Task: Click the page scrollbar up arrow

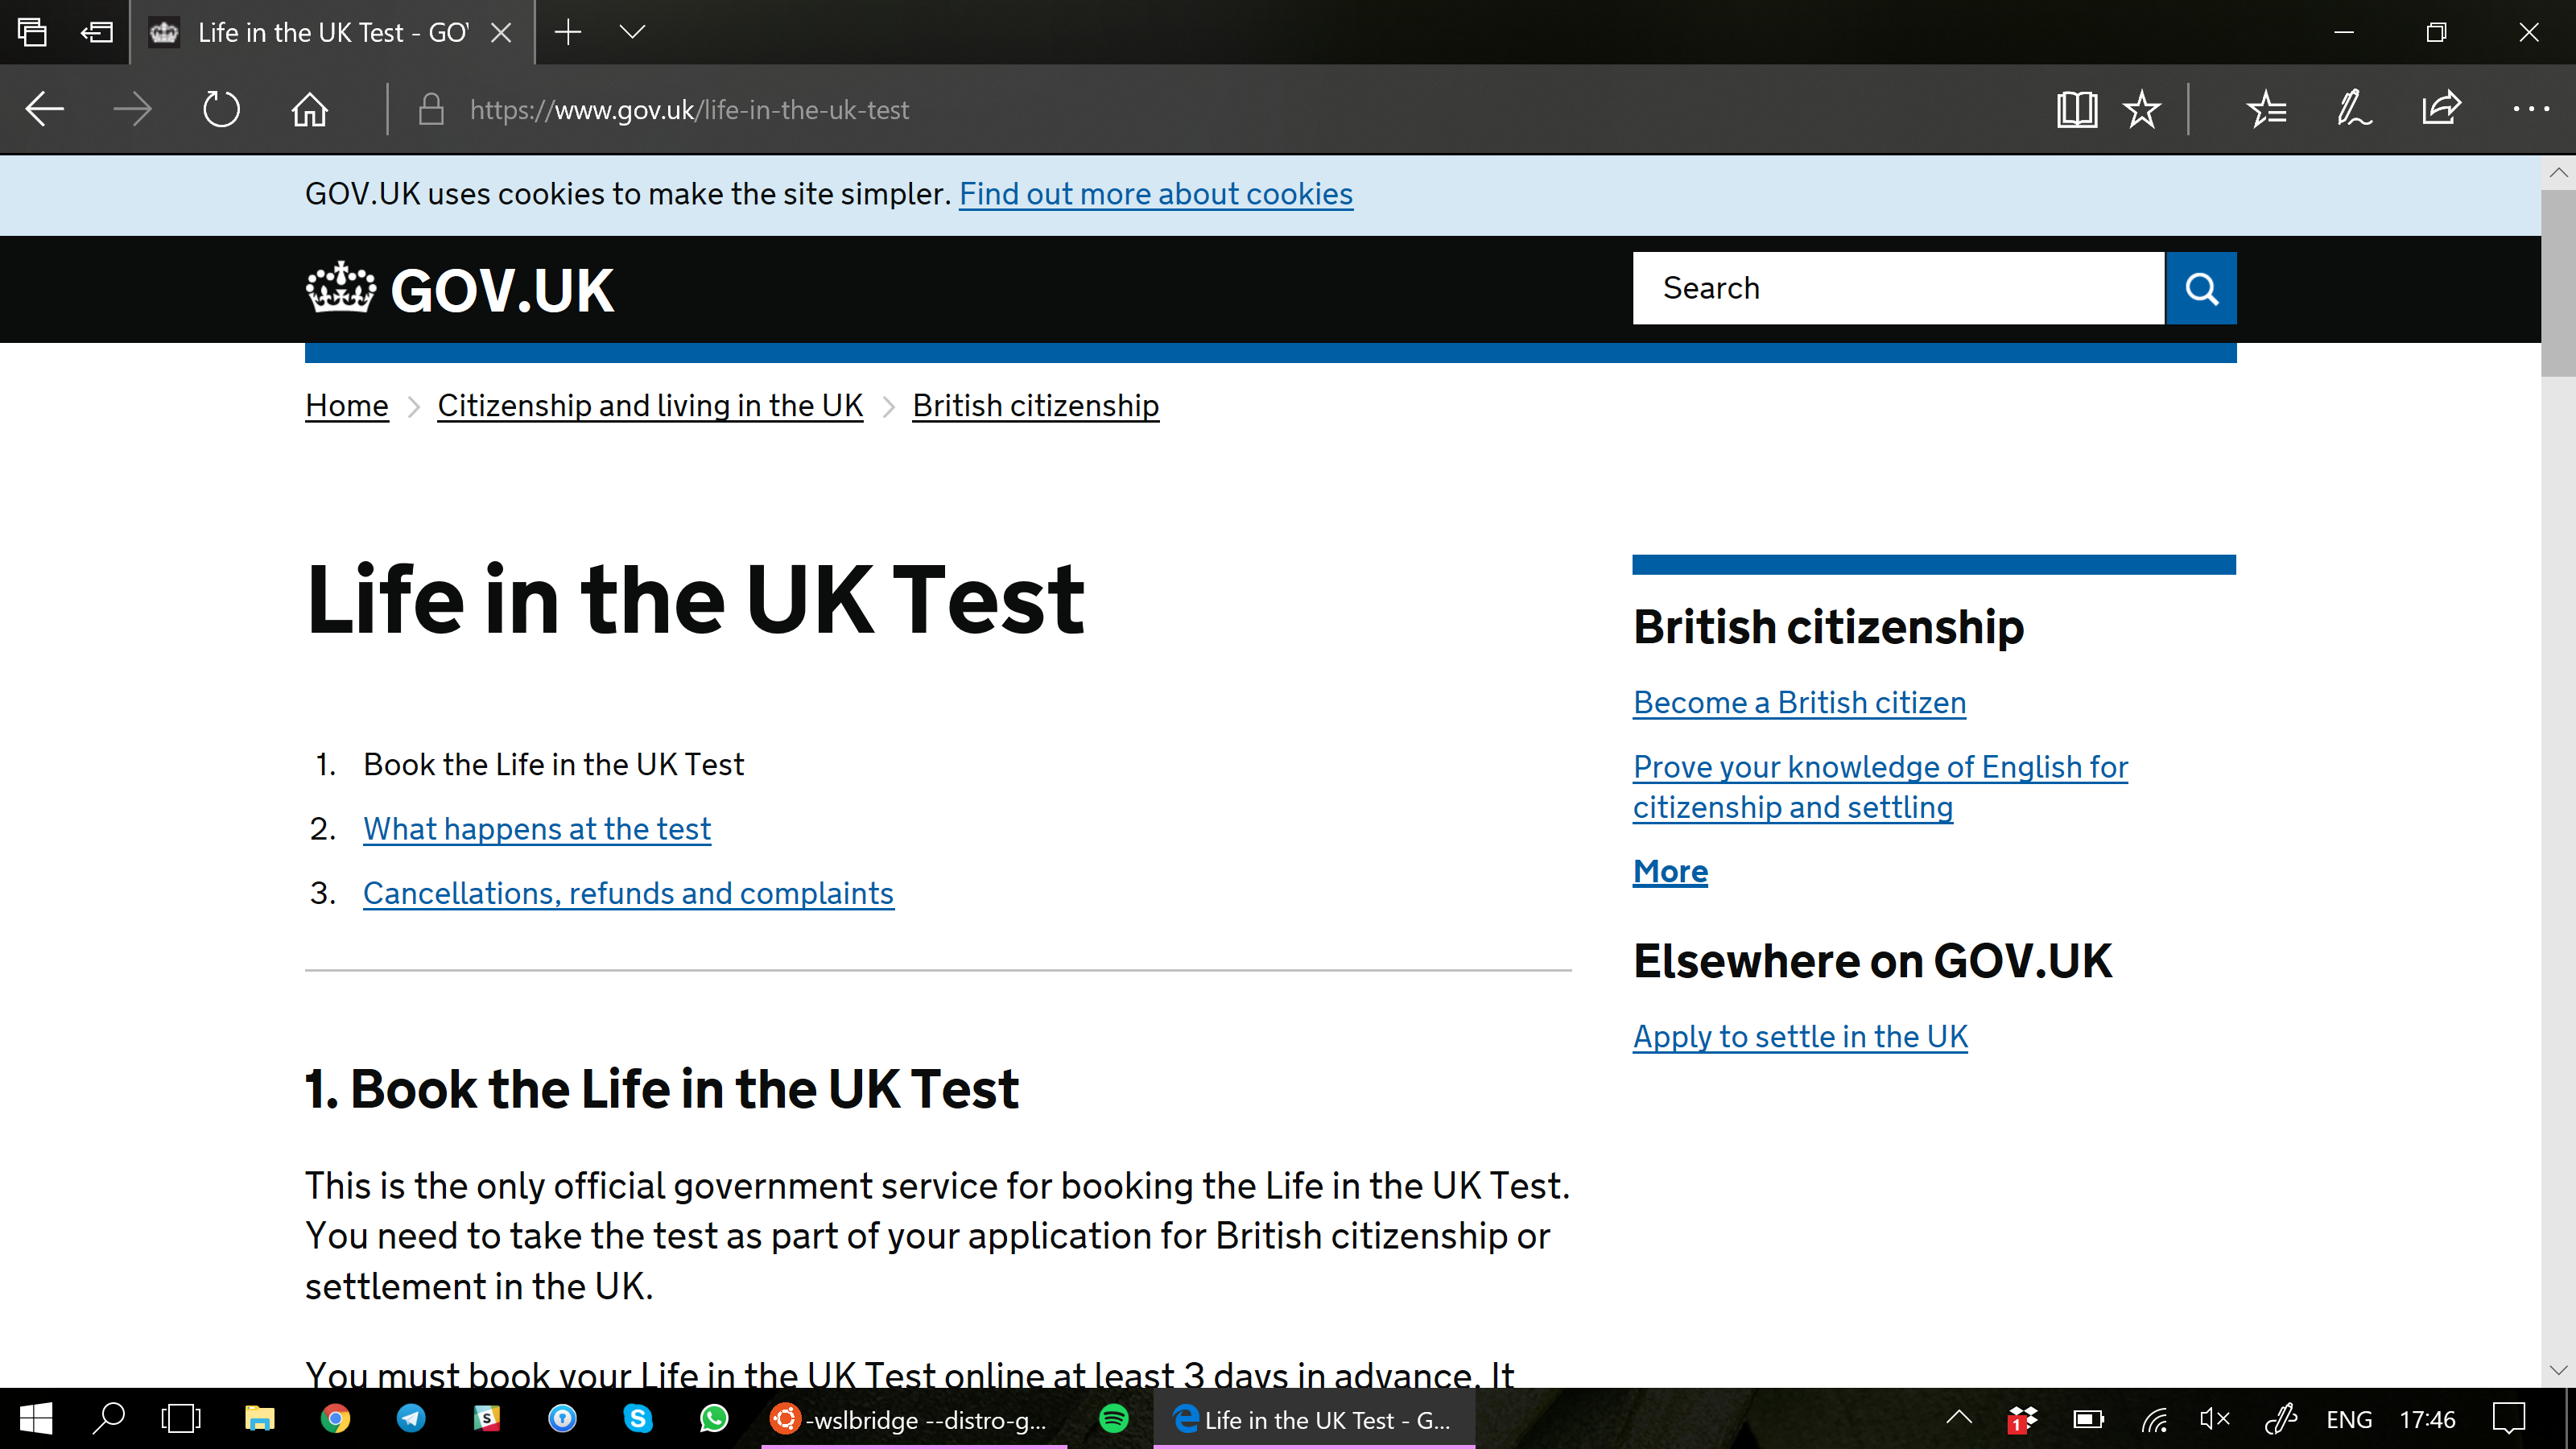Action: pos(2558,172)
